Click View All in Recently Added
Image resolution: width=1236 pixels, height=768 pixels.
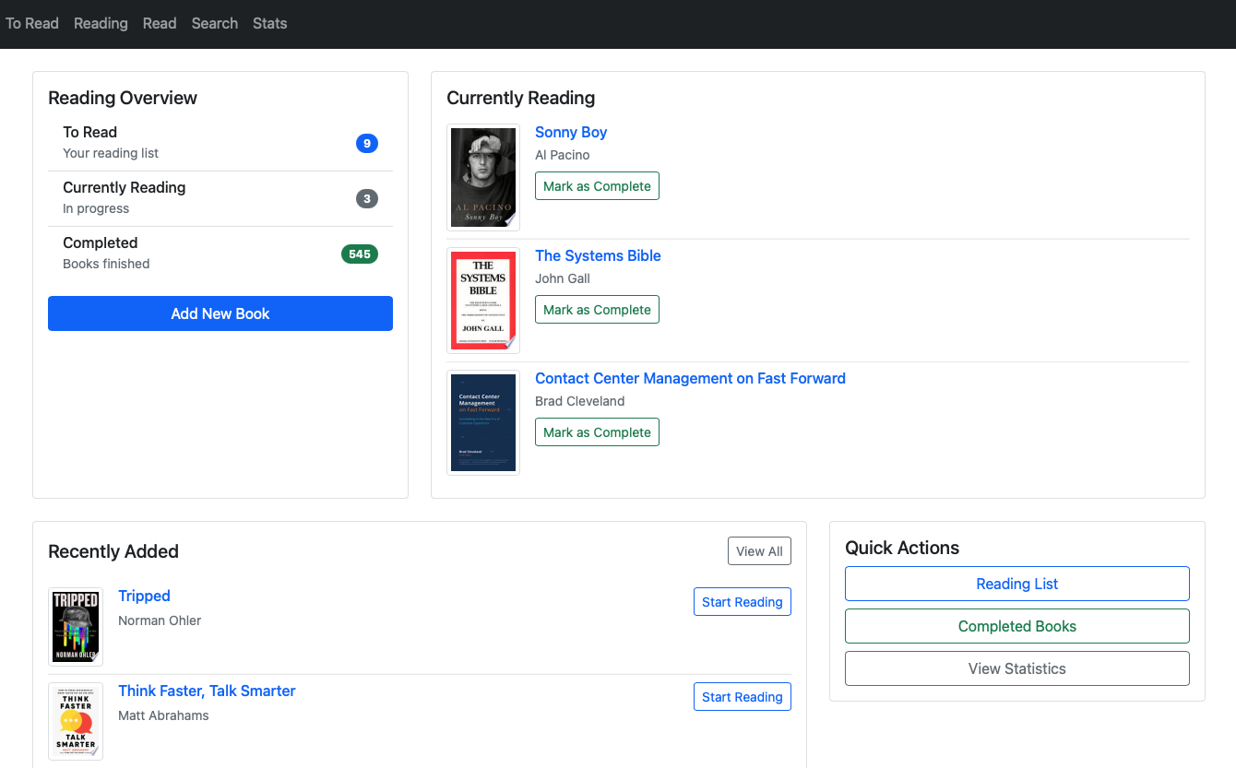coord(759,551)
